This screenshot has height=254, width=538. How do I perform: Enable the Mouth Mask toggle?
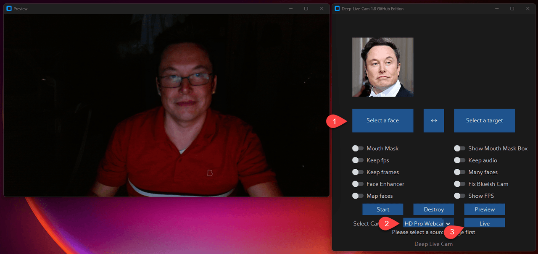coord(358,148)
